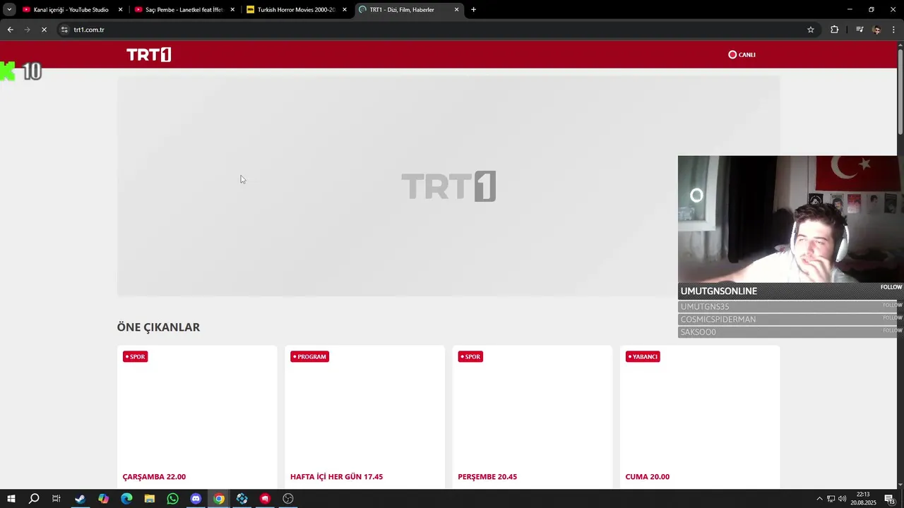
Task: Open the Windows Start menu
Action: point(11,499)
